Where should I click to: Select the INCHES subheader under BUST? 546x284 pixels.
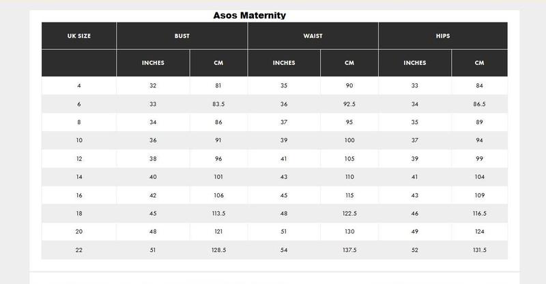point(153,63)
